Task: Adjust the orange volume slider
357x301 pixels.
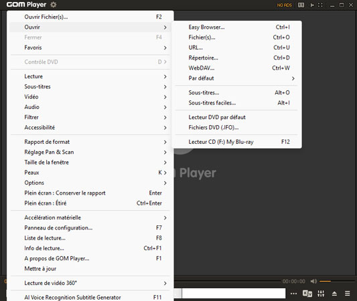Action: [336, 281]
